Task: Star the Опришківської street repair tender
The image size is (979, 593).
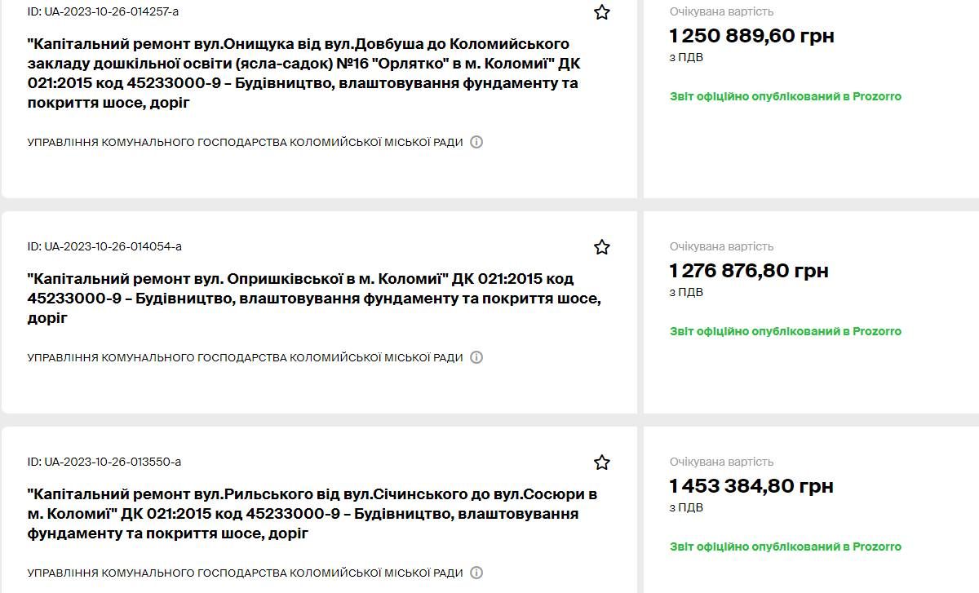Action: point(601,247)
